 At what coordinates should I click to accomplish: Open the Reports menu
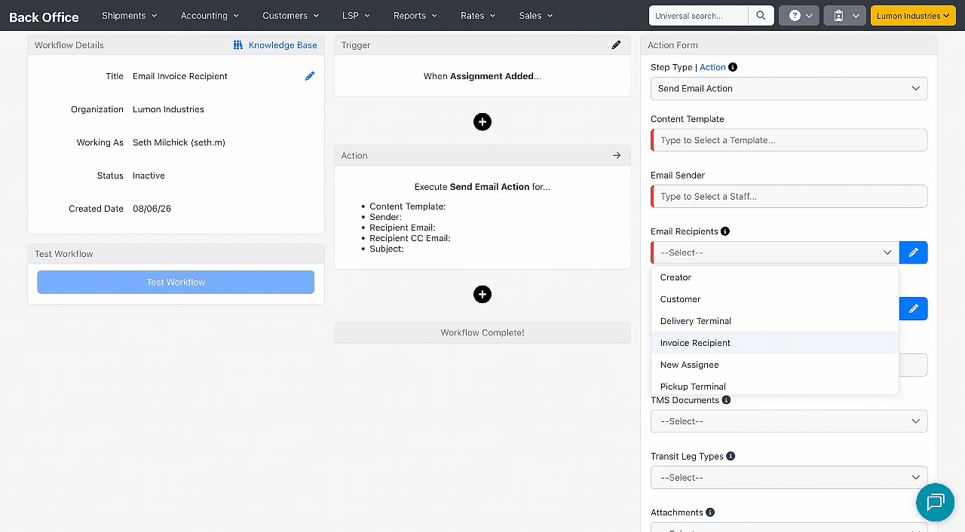tap(415, 15)
